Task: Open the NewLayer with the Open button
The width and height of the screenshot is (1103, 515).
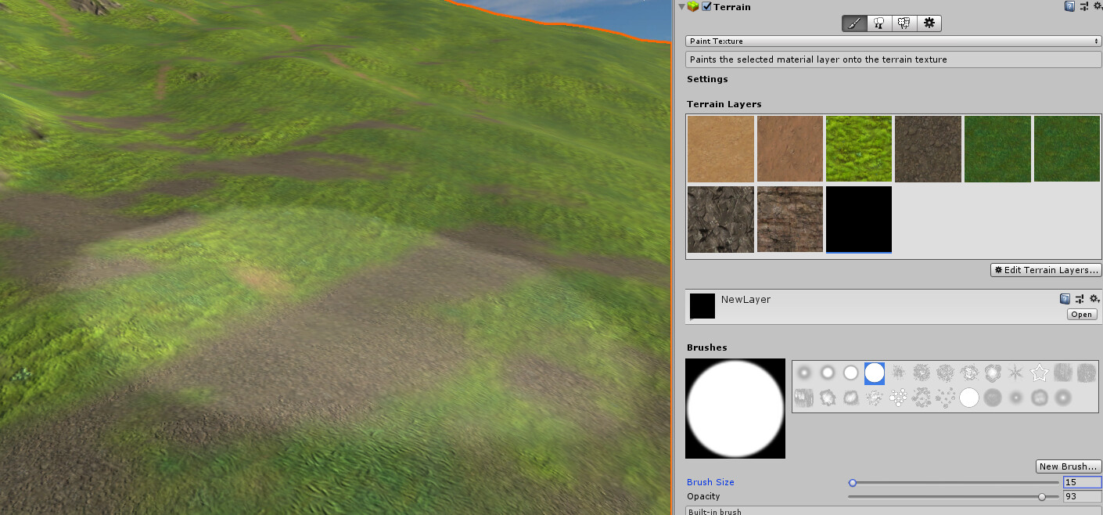Action: [1081, 314]
